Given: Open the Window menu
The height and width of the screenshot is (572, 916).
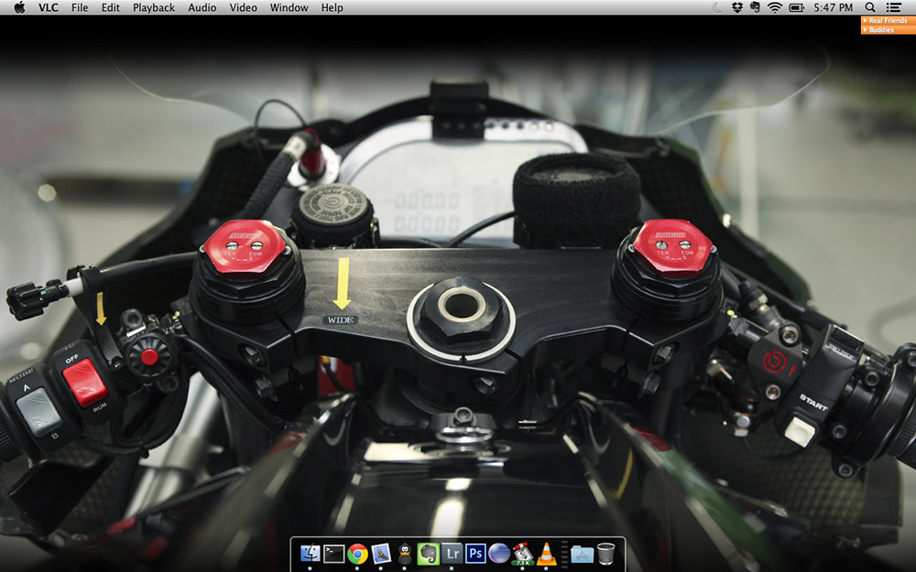Looking at the screenshot, I should [289, 7].
